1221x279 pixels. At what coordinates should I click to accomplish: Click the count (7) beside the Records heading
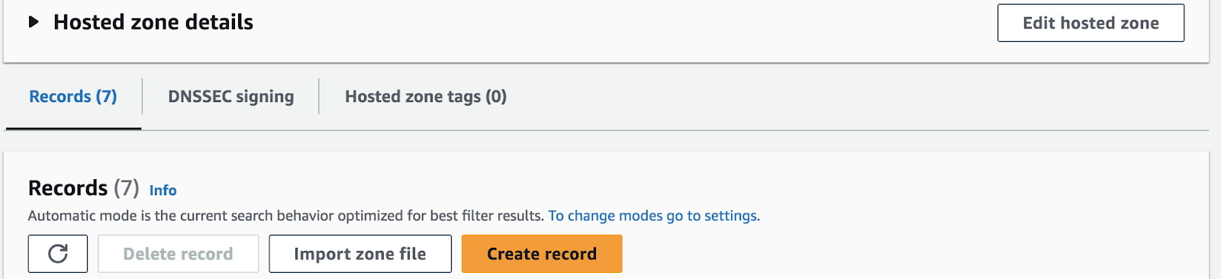pyautogui.click(x=127, y=188)
